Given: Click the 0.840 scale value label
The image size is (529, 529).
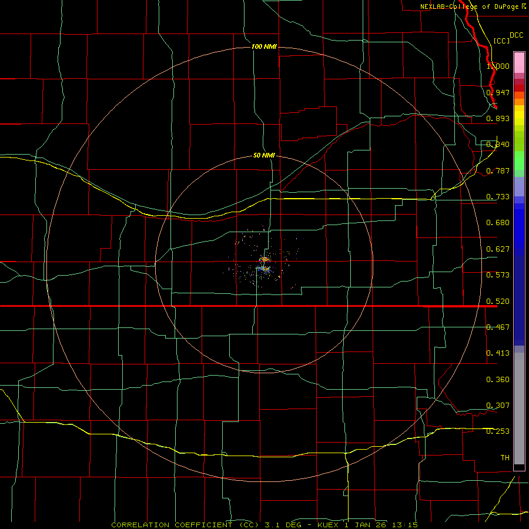Looking at the screenshot, I should pos(498,145).
